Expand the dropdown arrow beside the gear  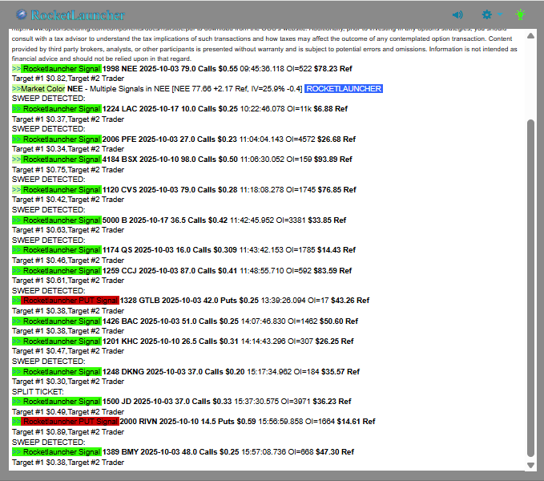coord(500,14)
